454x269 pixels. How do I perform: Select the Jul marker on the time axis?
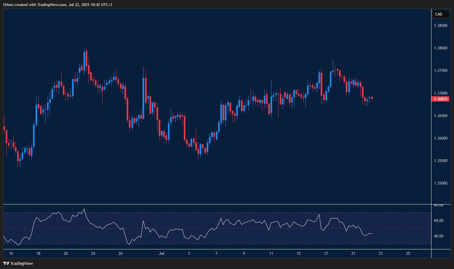[x=162, y=253]
